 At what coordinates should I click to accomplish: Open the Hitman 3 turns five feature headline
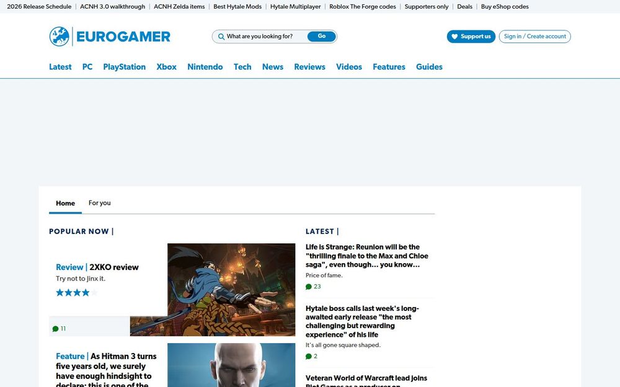(x=107, y=370)
